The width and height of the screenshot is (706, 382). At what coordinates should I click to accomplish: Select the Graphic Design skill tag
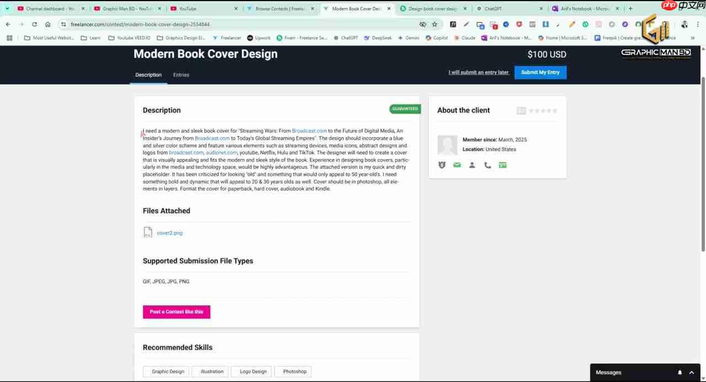(166, 372)
